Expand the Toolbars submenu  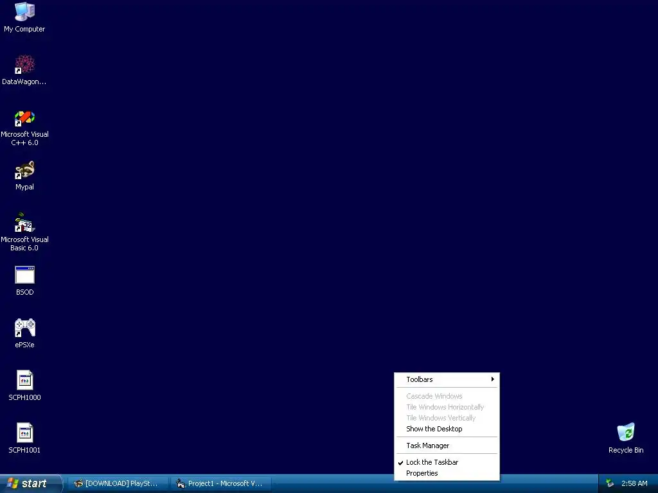point(447,379)
